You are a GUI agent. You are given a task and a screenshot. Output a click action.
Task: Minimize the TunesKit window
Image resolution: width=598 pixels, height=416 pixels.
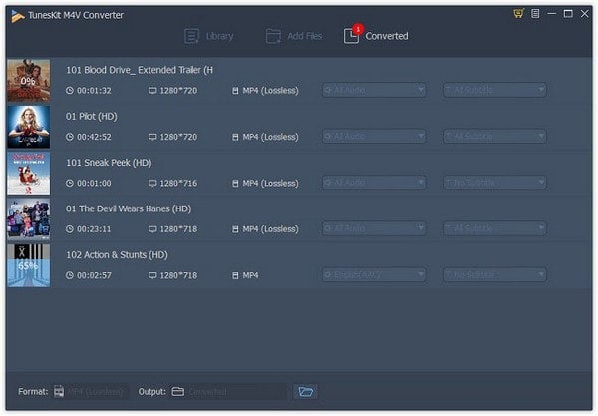tap(551, 14)
